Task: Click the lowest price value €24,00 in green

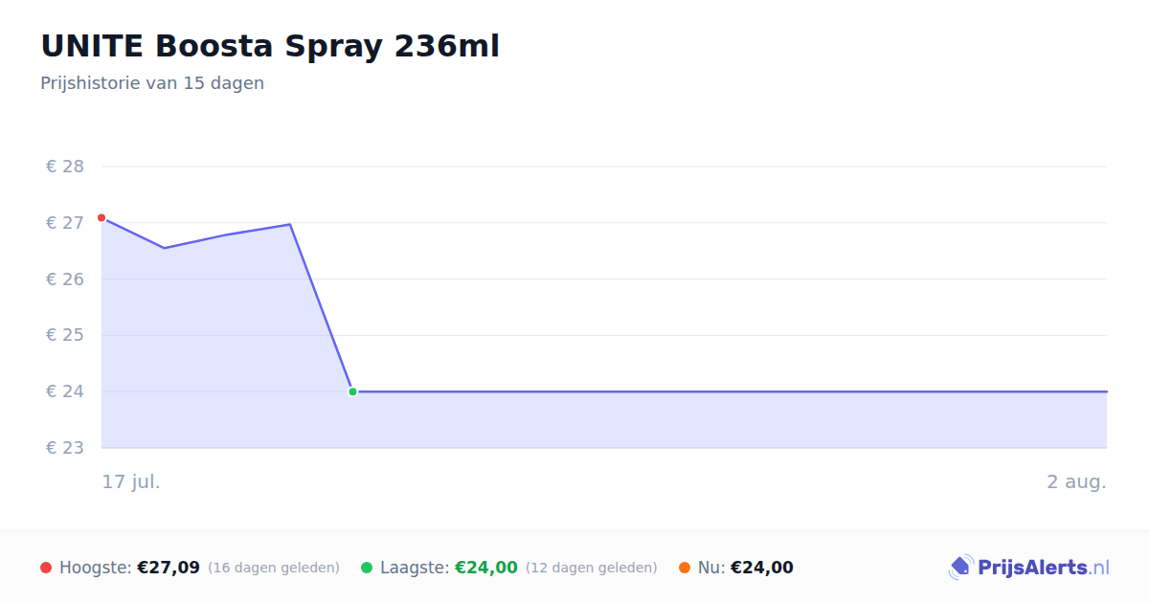Action: [x=486, y=568]
